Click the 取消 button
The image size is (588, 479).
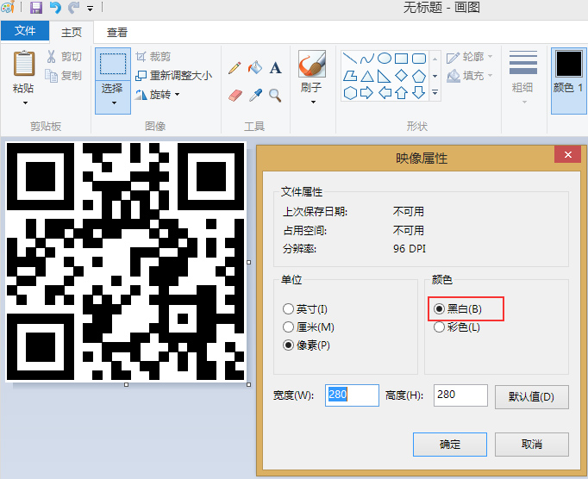pyautogui.click(x=532, y=445)
